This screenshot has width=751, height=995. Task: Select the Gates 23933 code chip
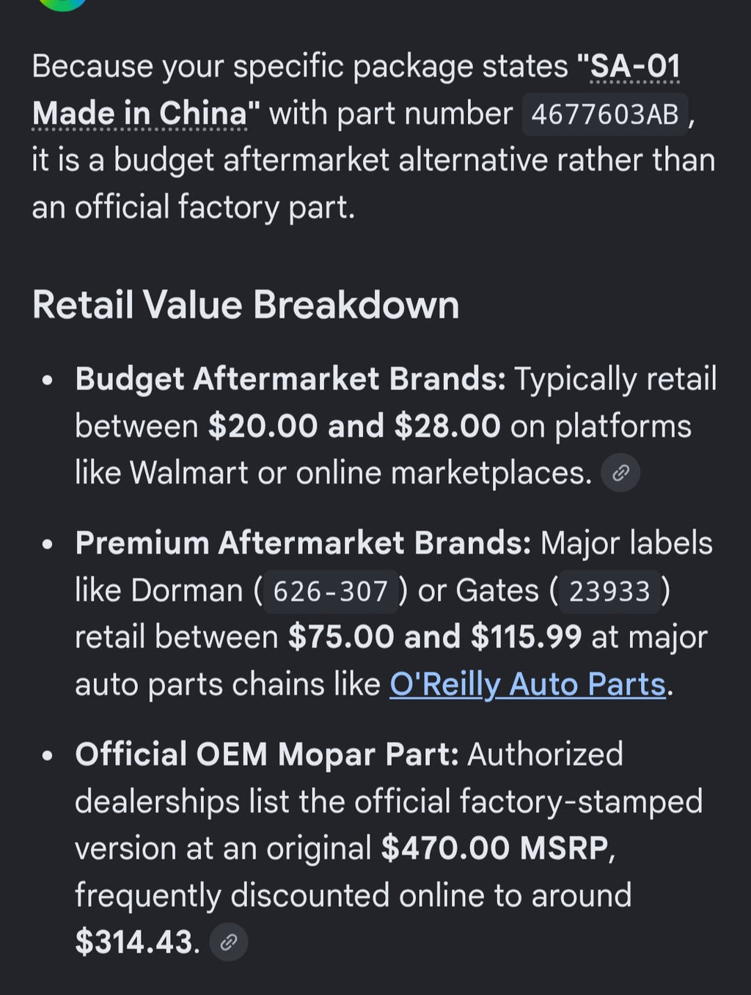click(609, 591)
